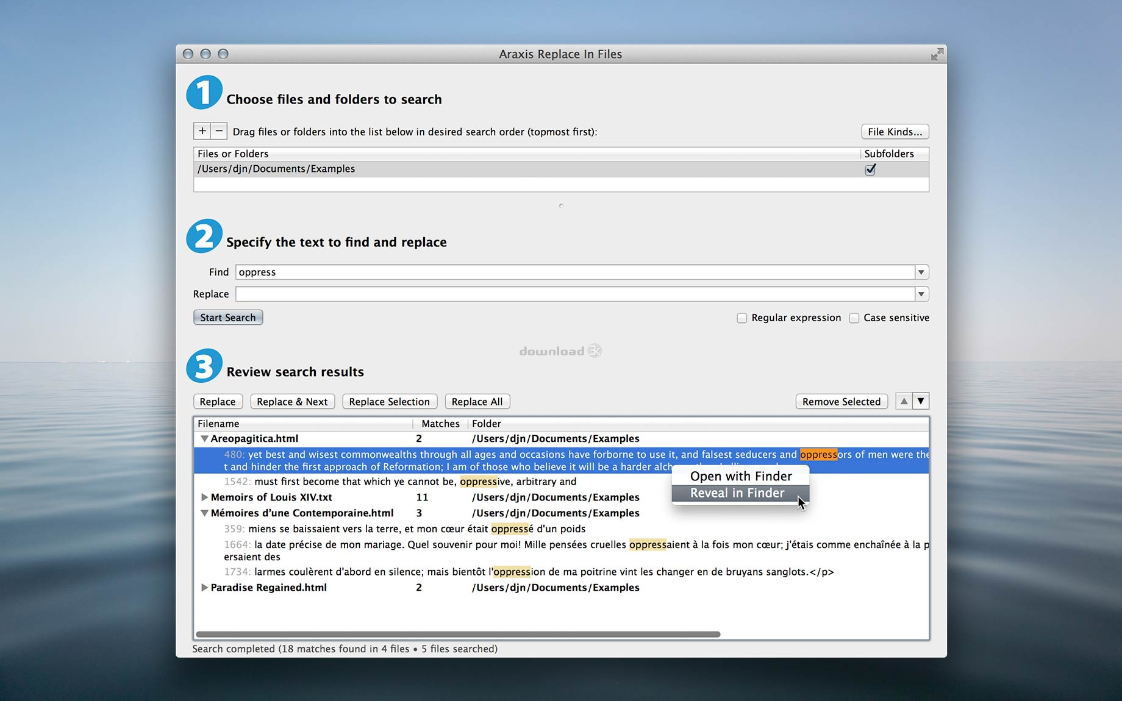This screenshot has width=1122, height=701.
Task: Click the Replace Selection button
Action: click(389, 402)
